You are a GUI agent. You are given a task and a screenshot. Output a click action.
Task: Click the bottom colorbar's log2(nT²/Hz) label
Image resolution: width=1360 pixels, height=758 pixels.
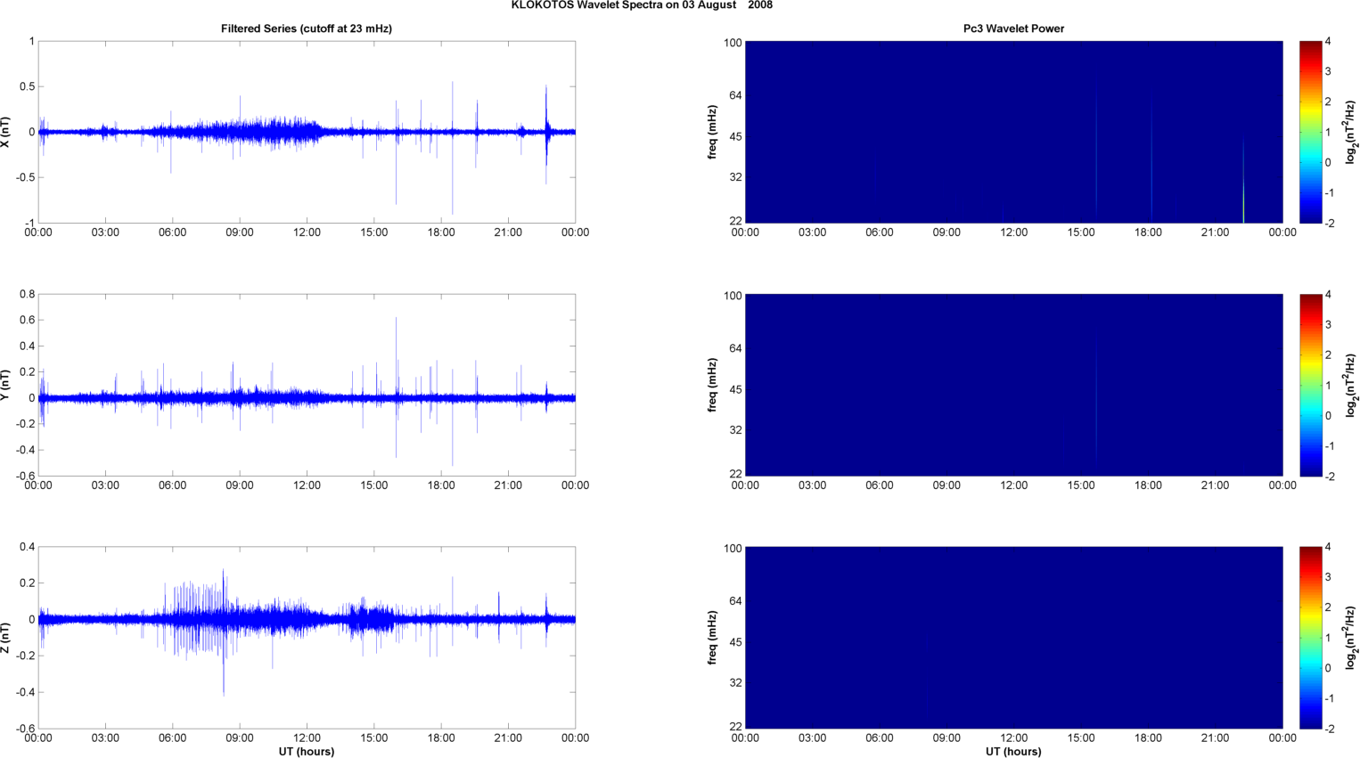[1351, 638]
